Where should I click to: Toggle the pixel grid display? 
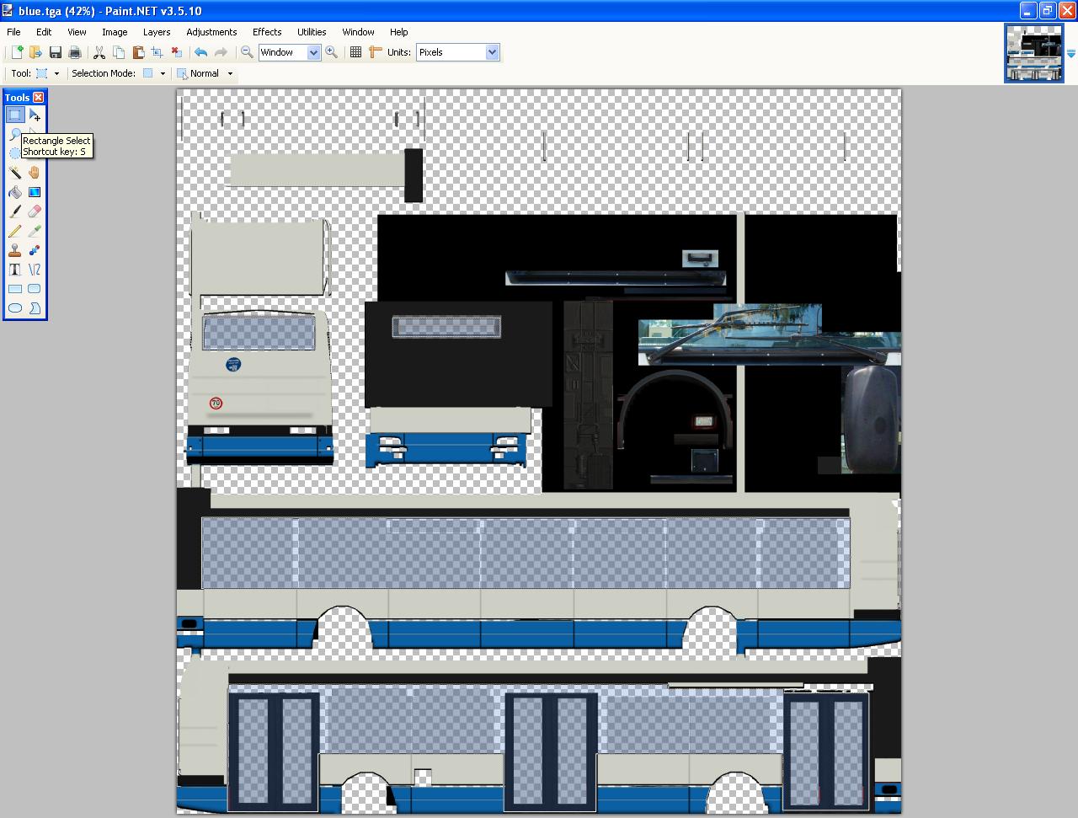(x=355, y=52)
